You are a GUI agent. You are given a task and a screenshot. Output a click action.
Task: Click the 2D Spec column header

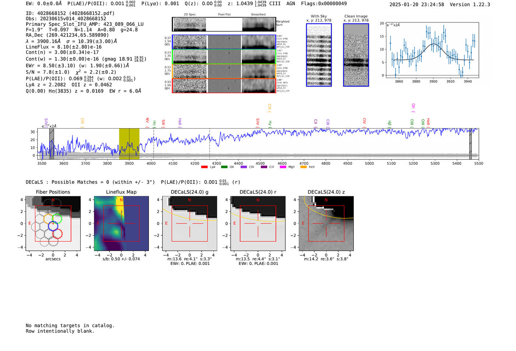[190, 15]
